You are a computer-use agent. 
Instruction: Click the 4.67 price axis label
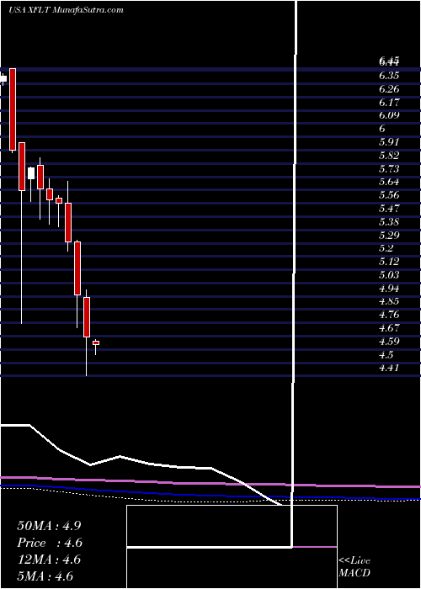[x=389, y=328]
